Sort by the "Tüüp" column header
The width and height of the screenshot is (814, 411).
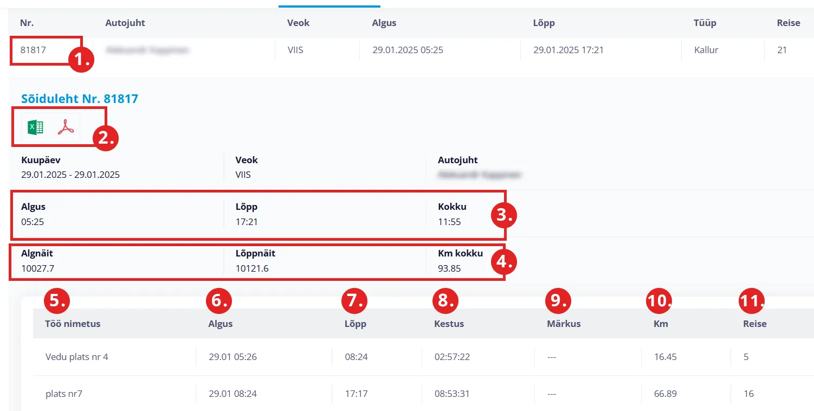705,23
